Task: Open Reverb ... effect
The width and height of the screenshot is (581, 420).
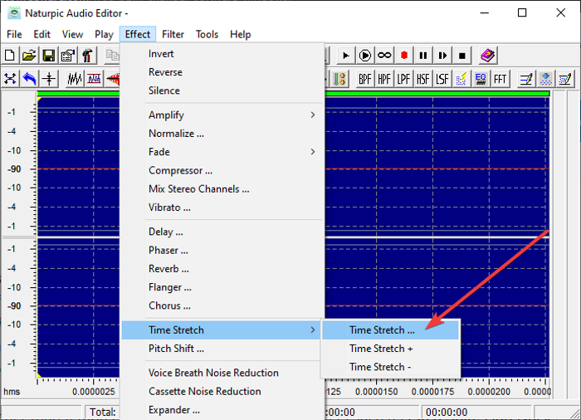Action: 222,269
